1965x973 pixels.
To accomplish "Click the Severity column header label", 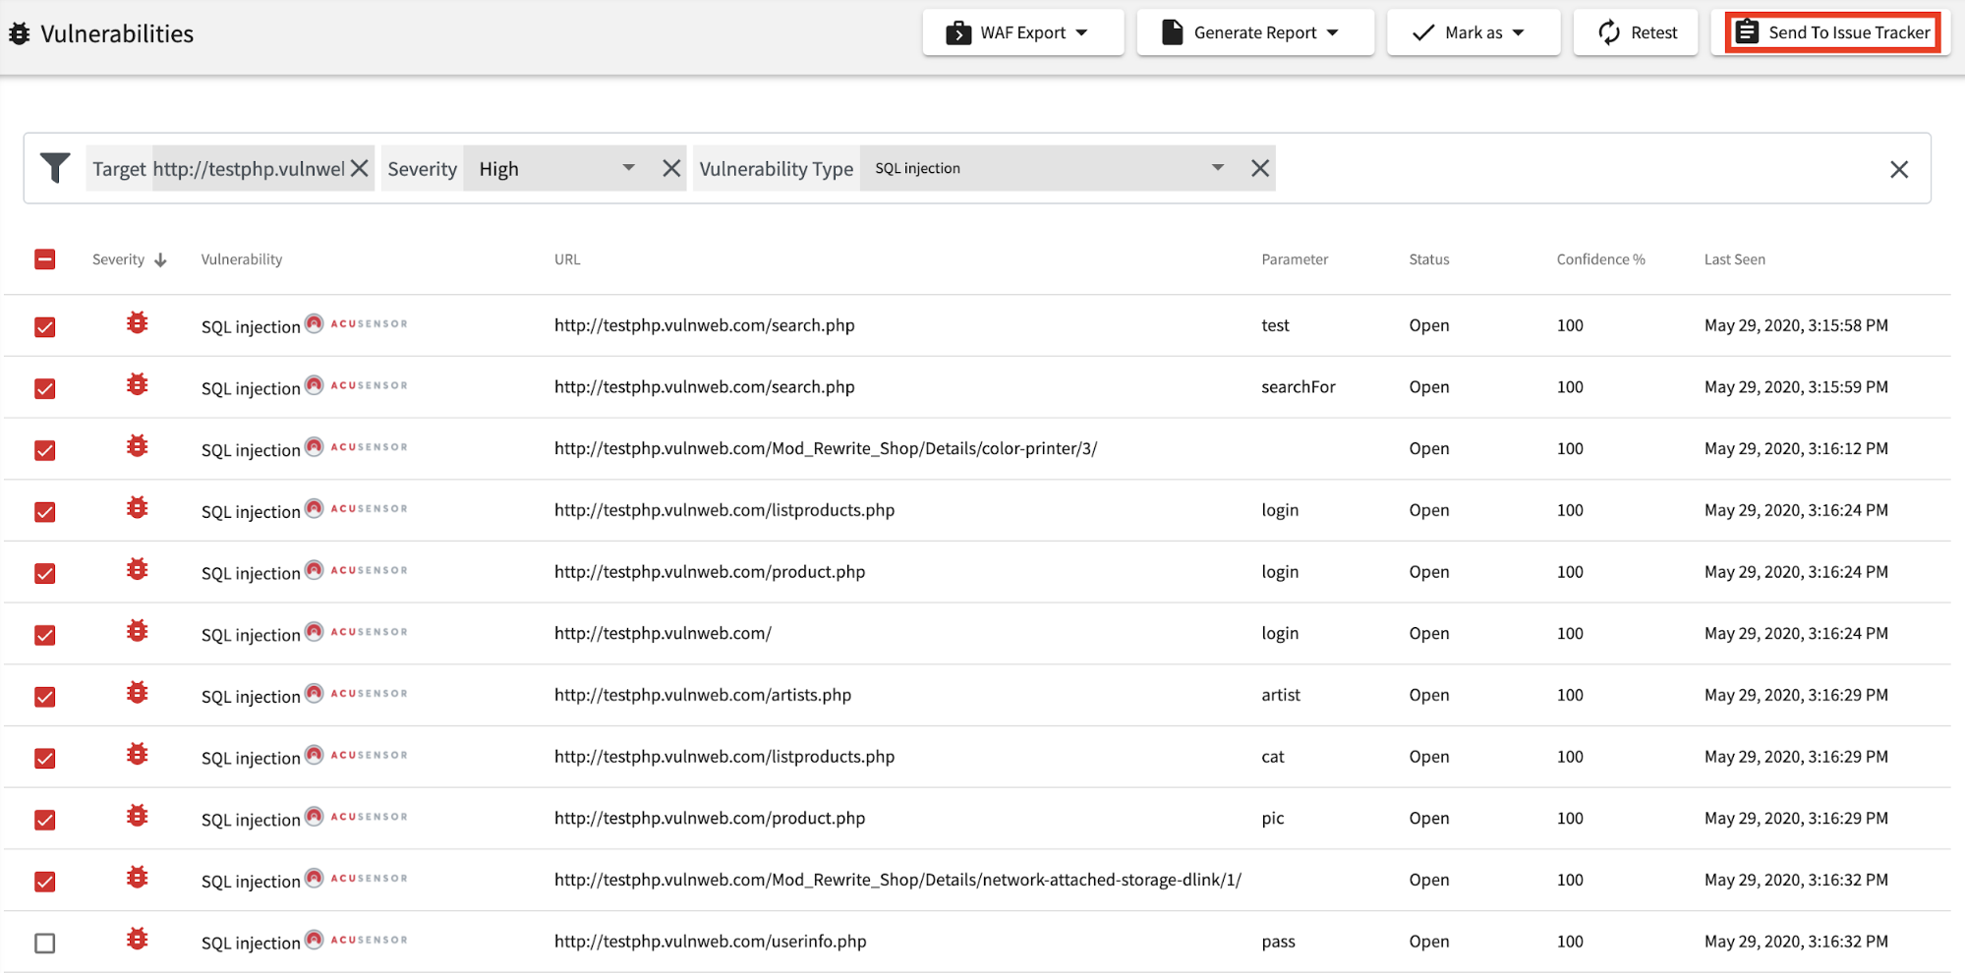I will (118, 259).
